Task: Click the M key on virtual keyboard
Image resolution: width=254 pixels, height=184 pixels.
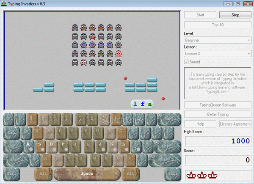Action: tap(107, 160)
